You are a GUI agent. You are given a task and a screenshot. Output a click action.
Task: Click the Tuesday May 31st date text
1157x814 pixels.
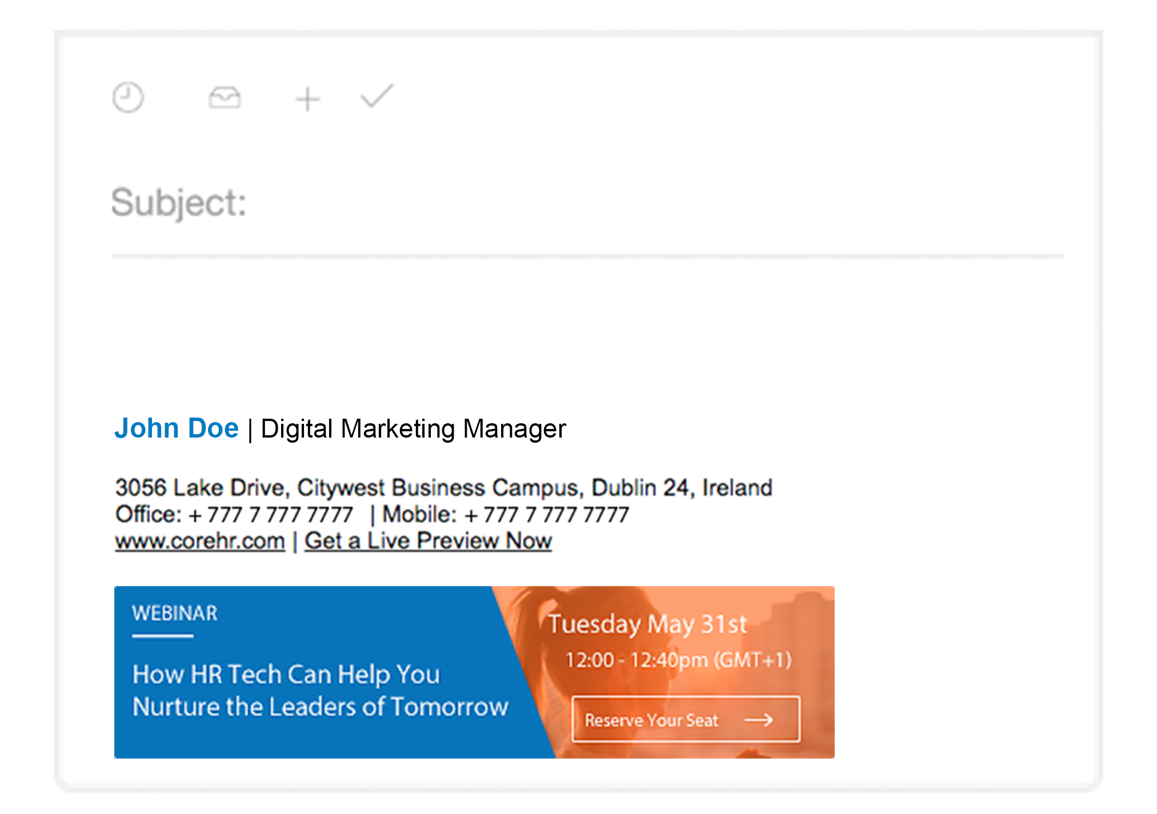tap(647, 624)
